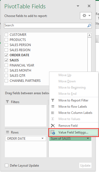Open the task pane options arrow
99x172 pixels.
pyautogui.click(x=78, y=6)
